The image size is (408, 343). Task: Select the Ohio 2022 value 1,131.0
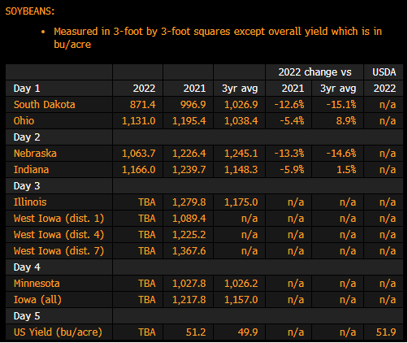[x=138, y=121]
